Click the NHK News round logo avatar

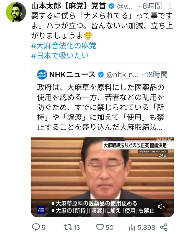point(42,74)
